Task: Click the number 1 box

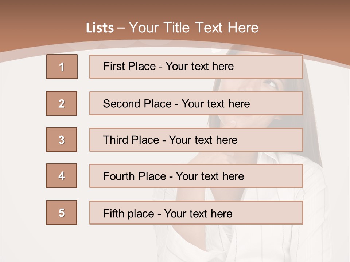Action: (62, 67)
